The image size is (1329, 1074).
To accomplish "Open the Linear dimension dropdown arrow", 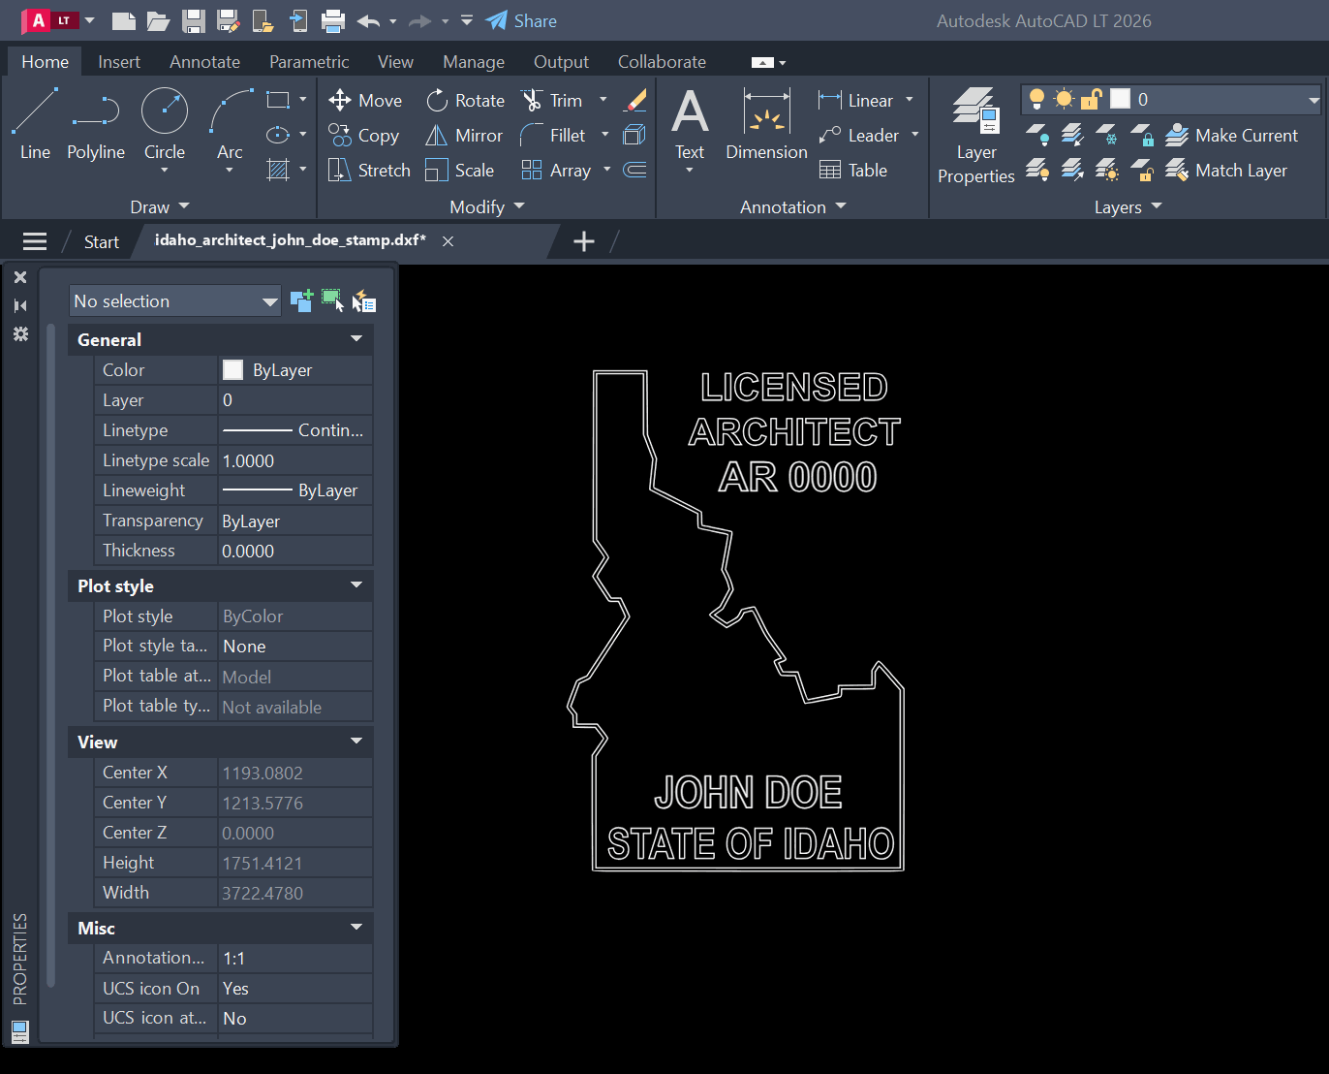I will pyautogui.click(x=910, y=100).
